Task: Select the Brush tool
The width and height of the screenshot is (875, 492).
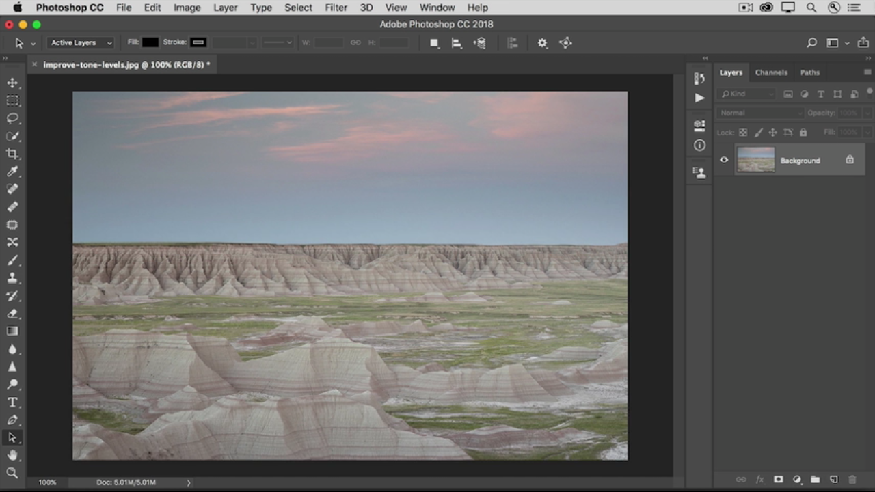Action: pos(12,260)
